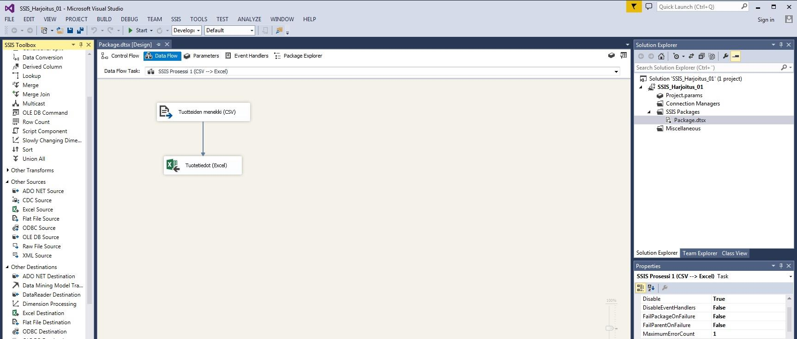Open the FILE menu
Viewport: 797px width, 339px height.
pos(10,19)
